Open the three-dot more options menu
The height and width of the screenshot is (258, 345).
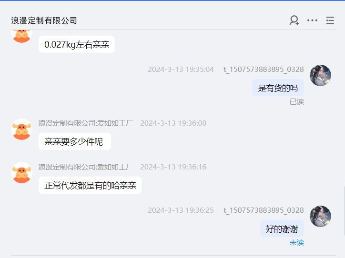(312, 20)
